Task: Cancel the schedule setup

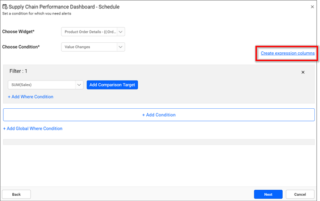Action: coord(300,194)
